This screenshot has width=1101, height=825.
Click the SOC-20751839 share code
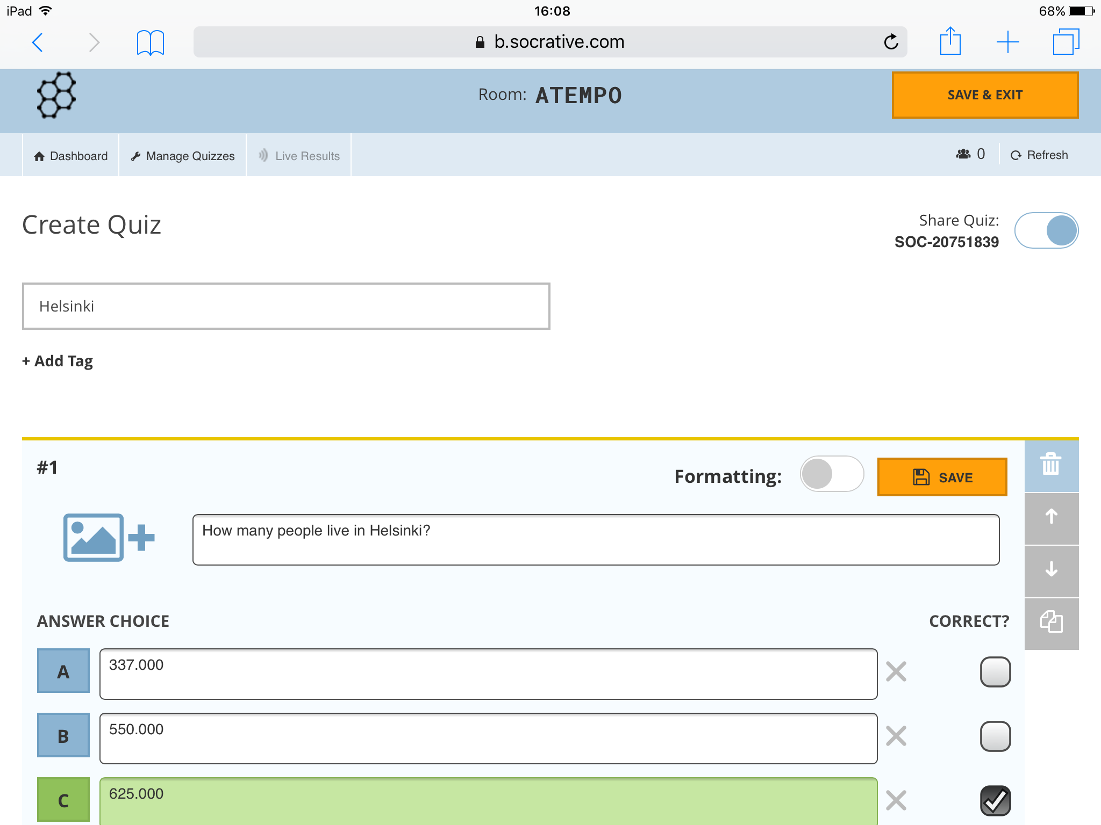(x=946, y=242)
